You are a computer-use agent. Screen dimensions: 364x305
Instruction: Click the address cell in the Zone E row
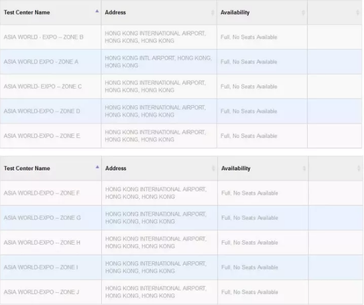pos(159,136)
